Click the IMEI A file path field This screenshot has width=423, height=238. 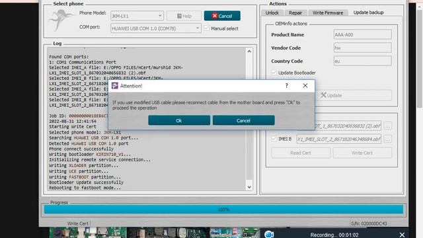click(348, 126)
